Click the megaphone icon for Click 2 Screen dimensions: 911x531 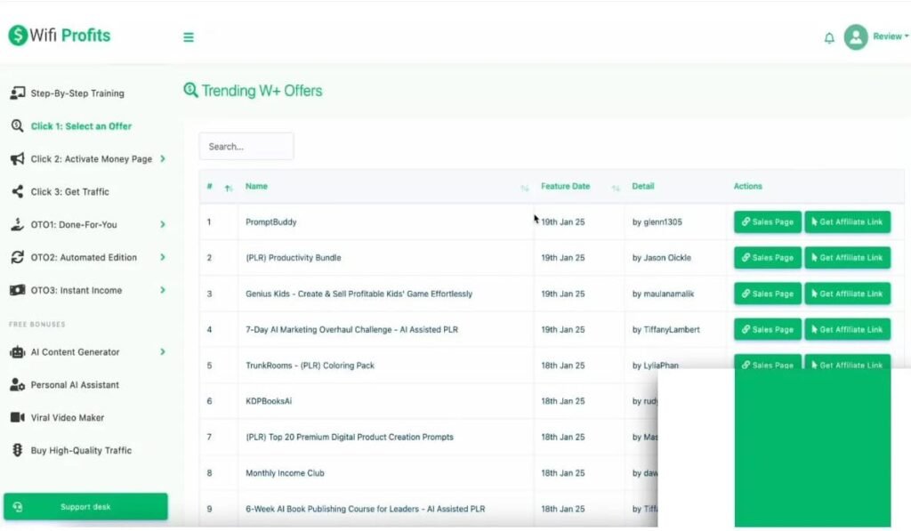[x=18, y=158]
